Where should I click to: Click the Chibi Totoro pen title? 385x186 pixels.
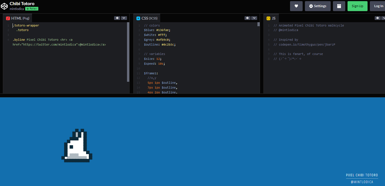click(22, 3)
